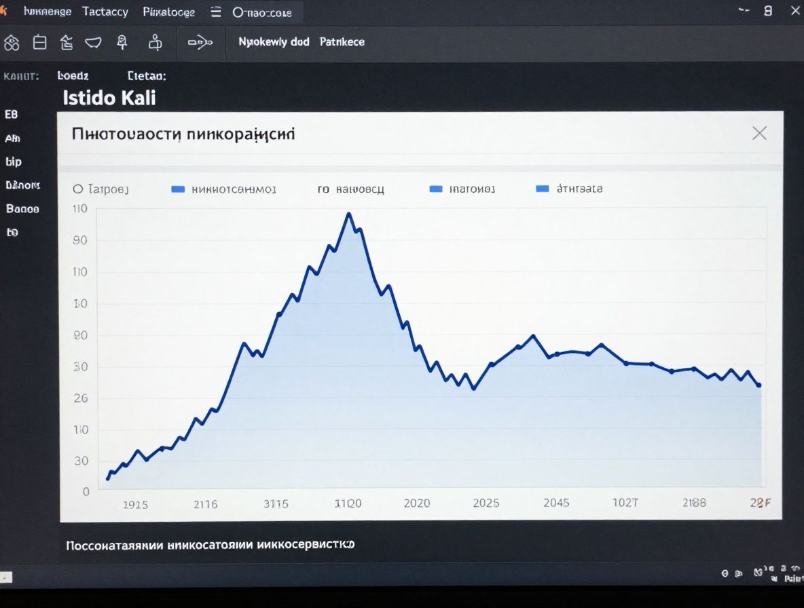Toggle the 'áтнгяata' legend series
804x608 pixels.
coord(543,189)
